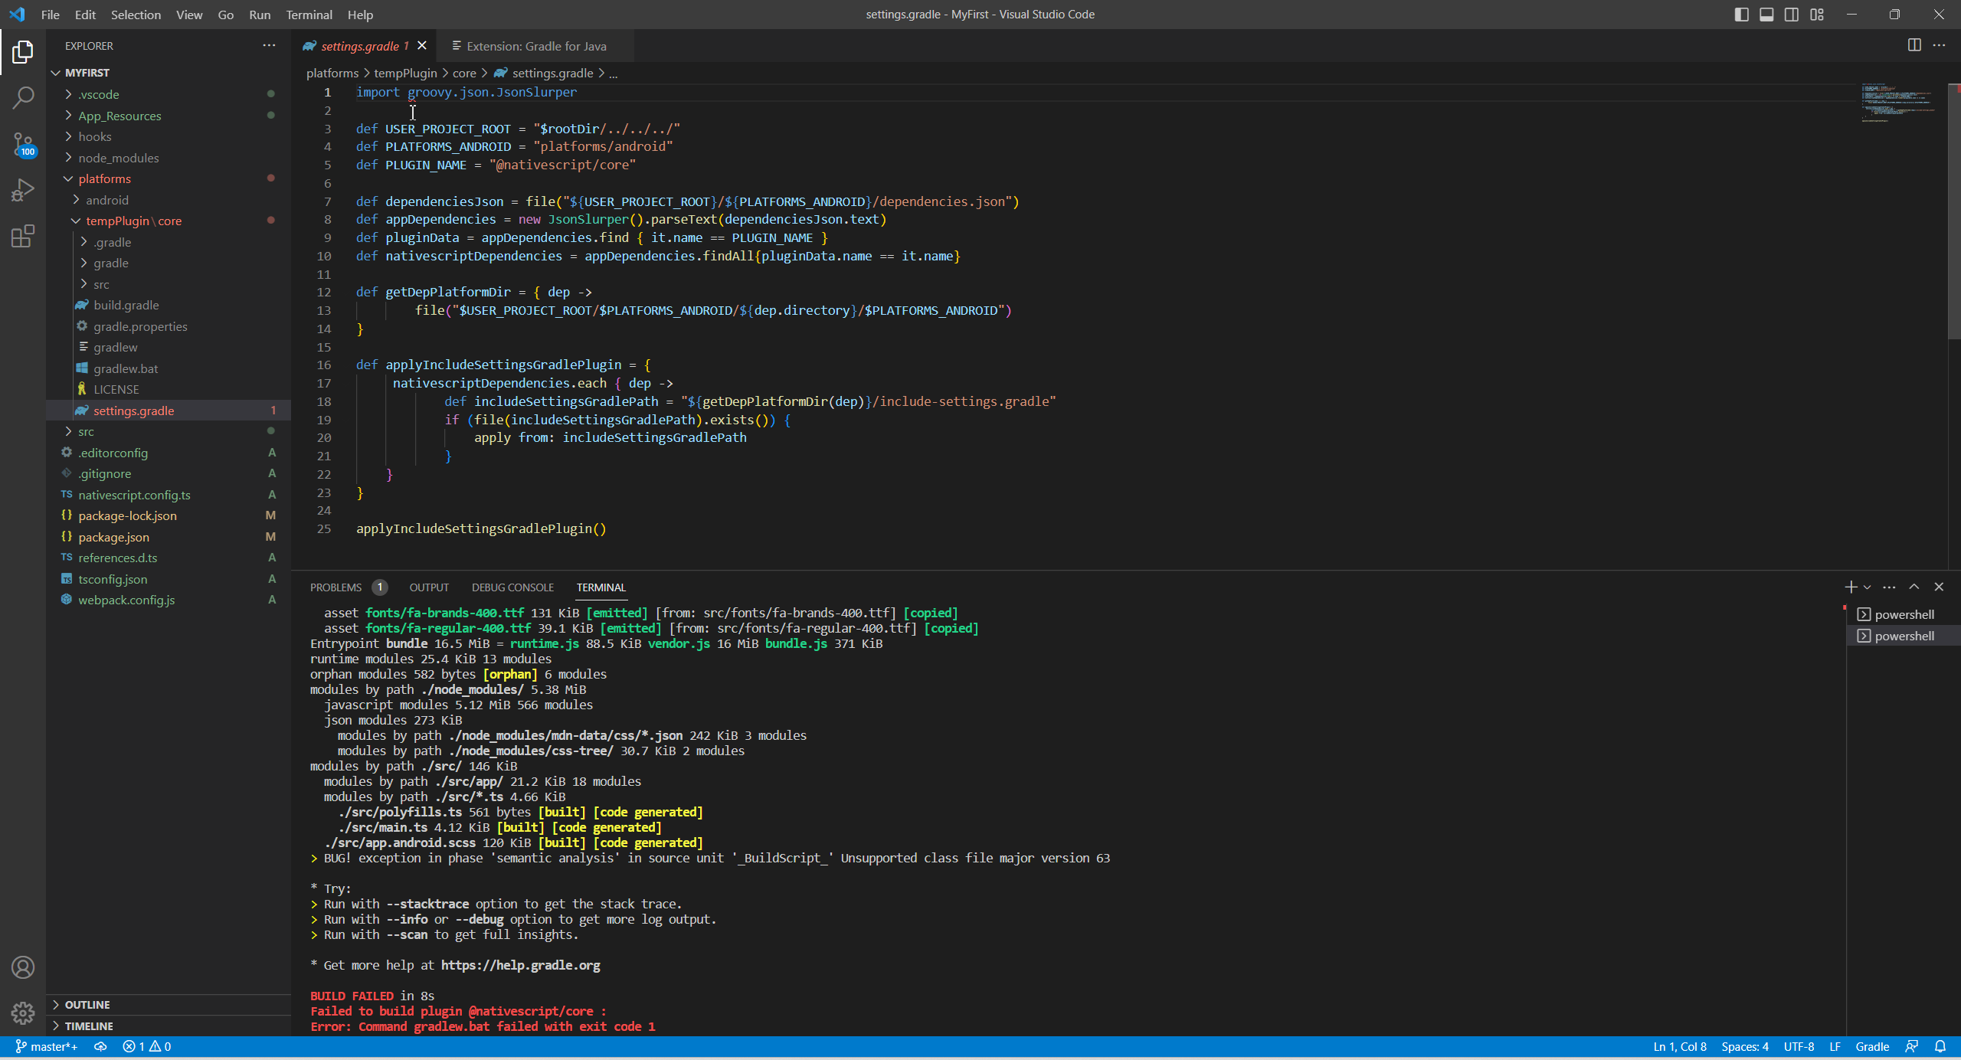Toggle primary side bar layout button

click(x=1741, y=15)
